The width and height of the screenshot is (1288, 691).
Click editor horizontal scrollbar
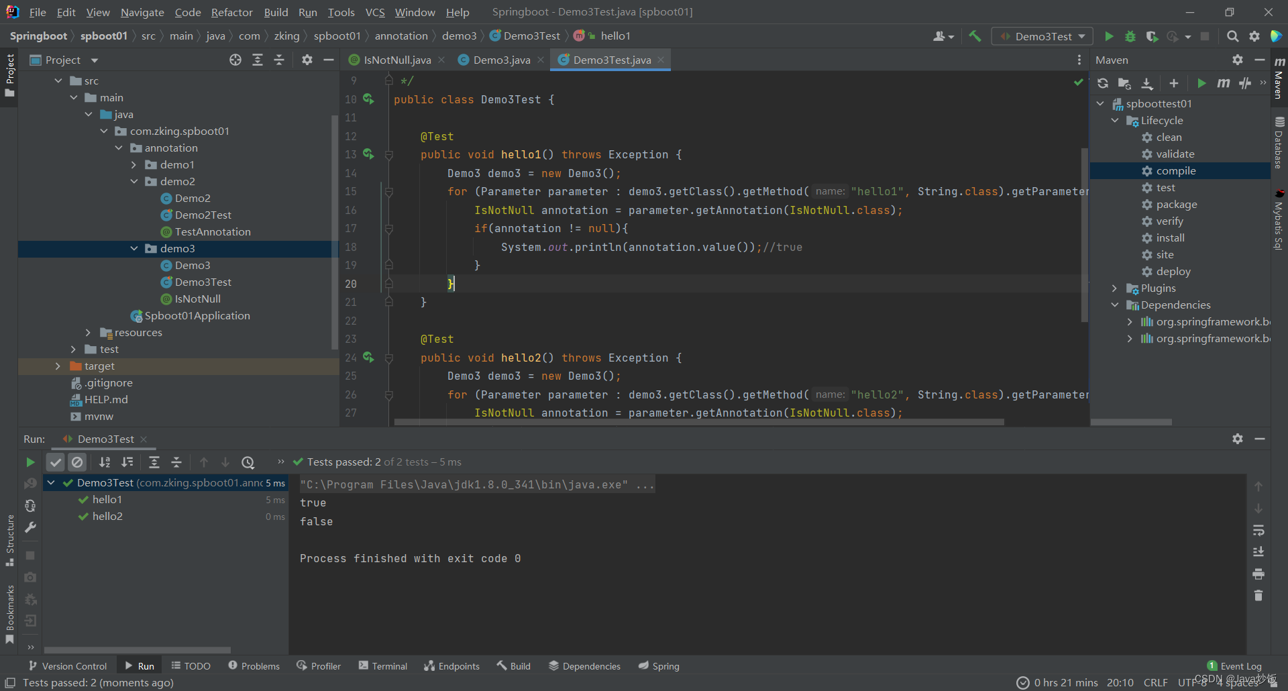[x=698, y=422]
